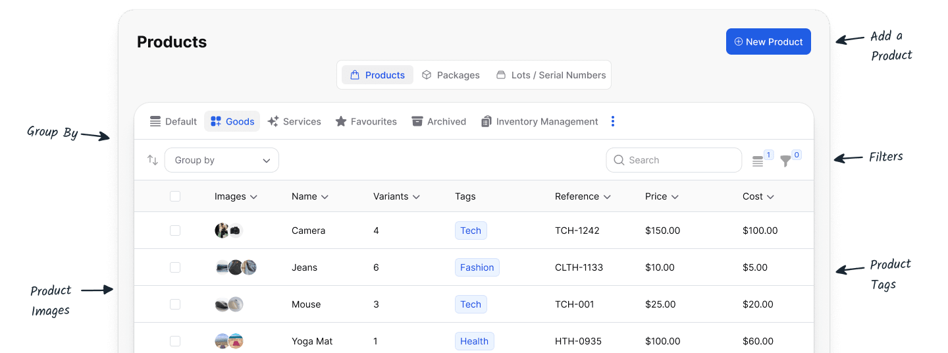Open the funnel filters icon
The image size is (948, 353).
(785, 161)
